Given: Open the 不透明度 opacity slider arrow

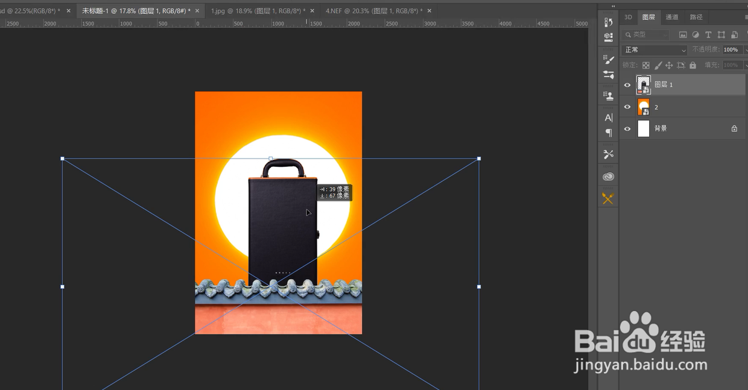Looking at the screenshot, I should pyautogui.click(x=745, y=50).
